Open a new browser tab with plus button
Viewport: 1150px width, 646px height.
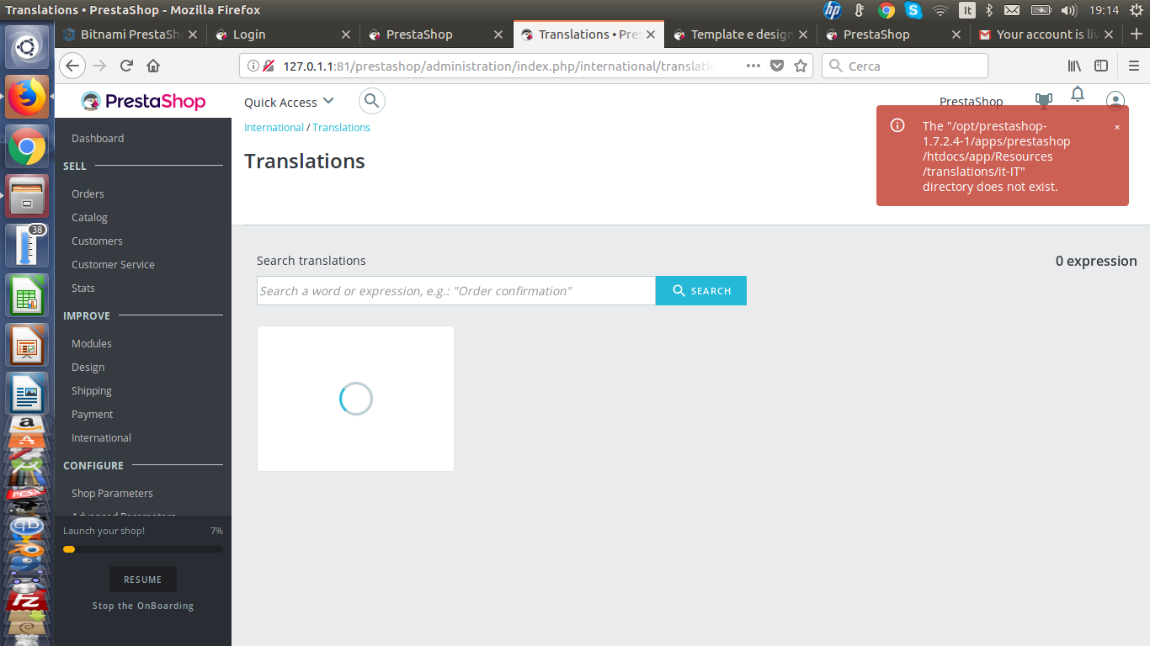point(1137,34)
